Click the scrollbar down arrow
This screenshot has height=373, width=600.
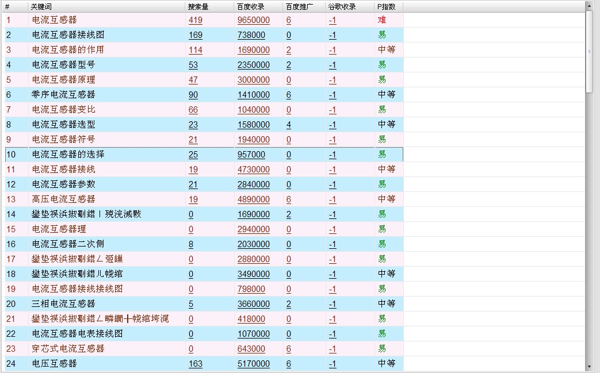tap(589, 367)
